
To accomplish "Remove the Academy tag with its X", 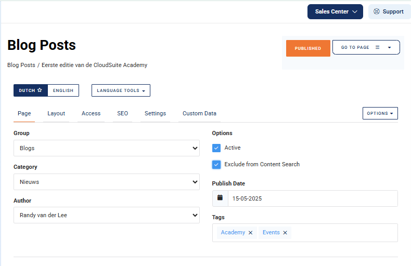I will pos(251,232).
